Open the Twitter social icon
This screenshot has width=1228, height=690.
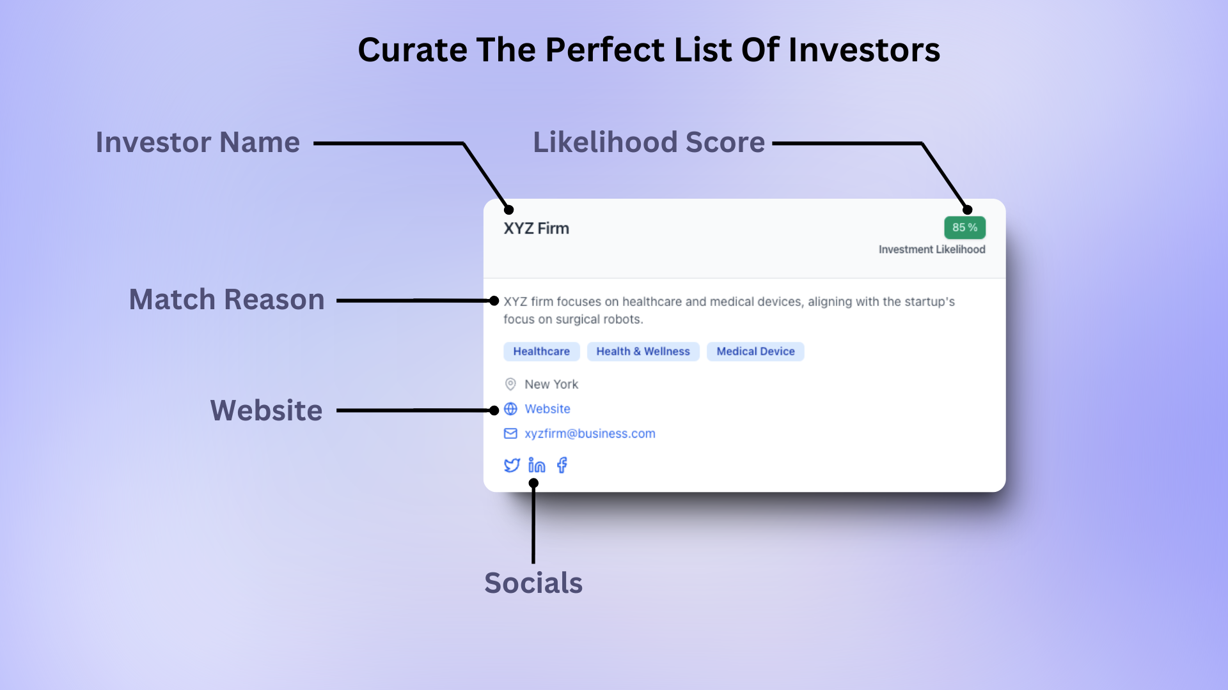(x=512, y=465)
